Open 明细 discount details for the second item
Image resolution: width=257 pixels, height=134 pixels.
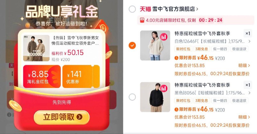(x=244, y=117)
